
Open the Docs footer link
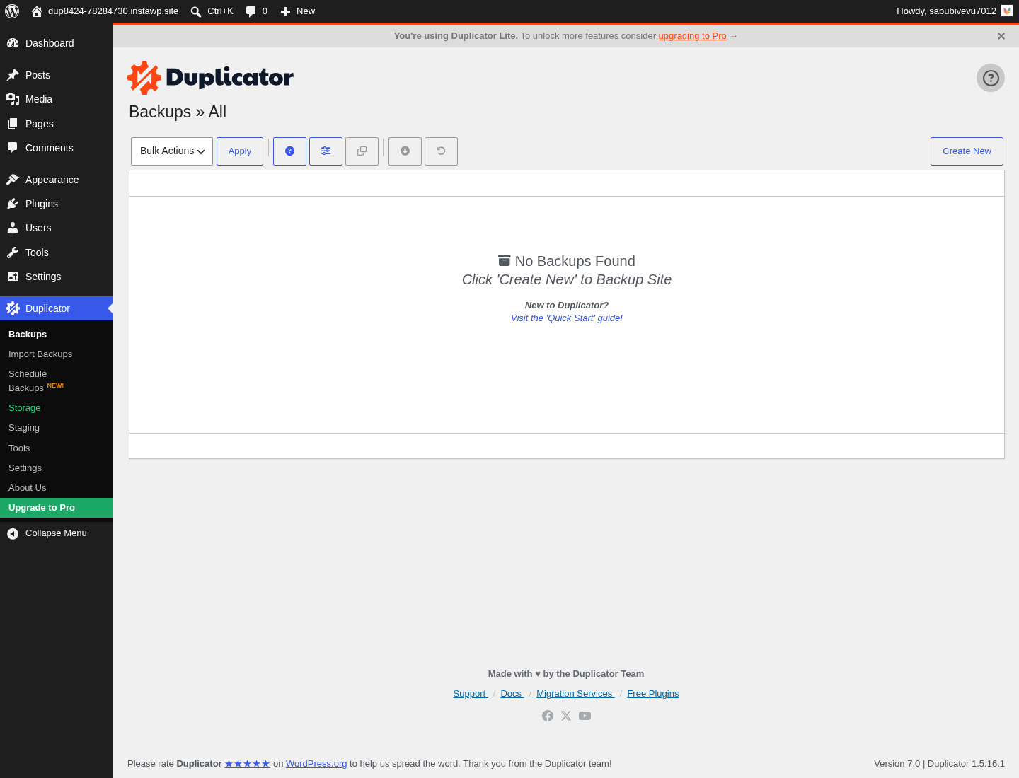pos(512,694)
